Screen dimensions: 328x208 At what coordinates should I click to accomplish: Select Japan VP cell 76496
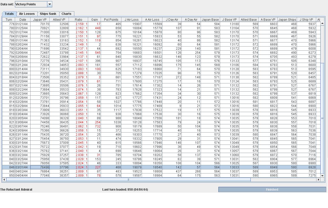point(40,167)
